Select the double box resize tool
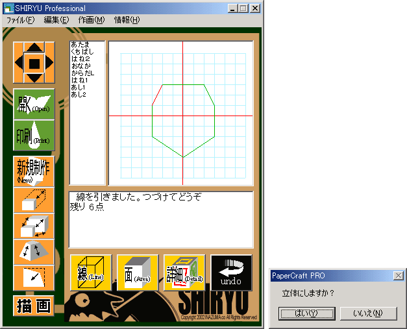This screenshot has width=407, height=329. 34,226
